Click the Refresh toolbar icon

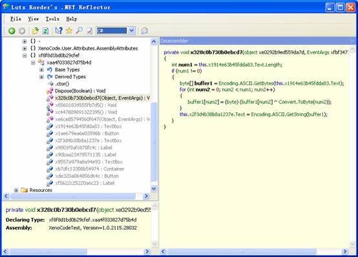[46, 30]
